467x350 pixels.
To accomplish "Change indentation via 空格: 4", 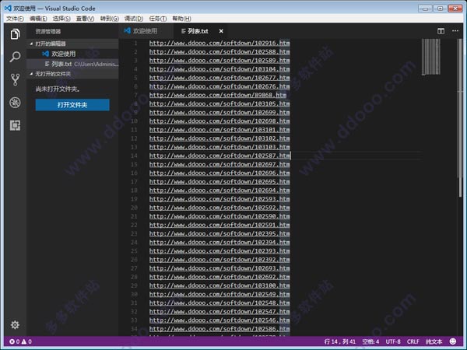I will coord(370,341).
